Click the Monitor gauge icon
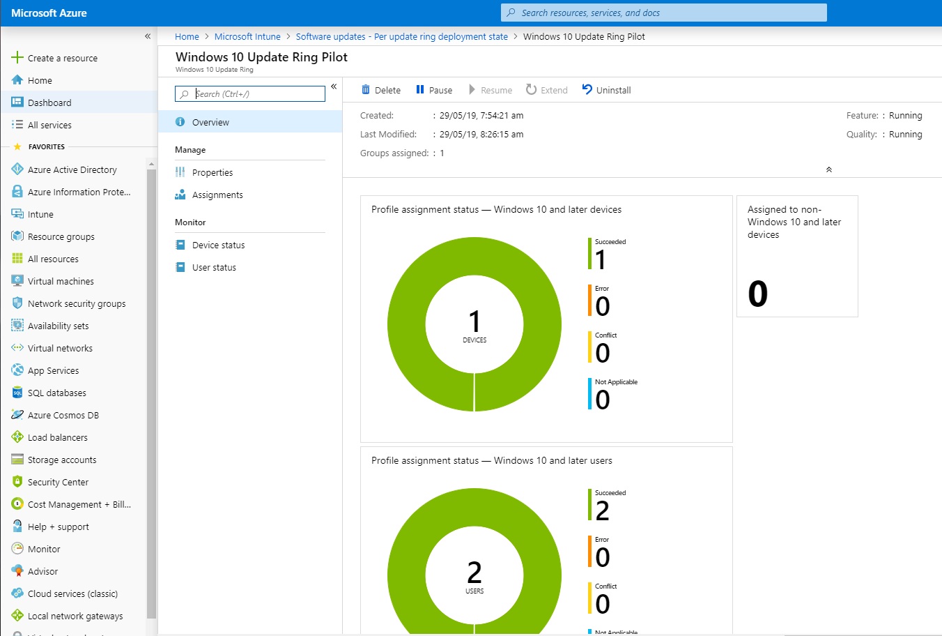The width and height of the screenshot is (942, 636). click(x=17, y=549)
